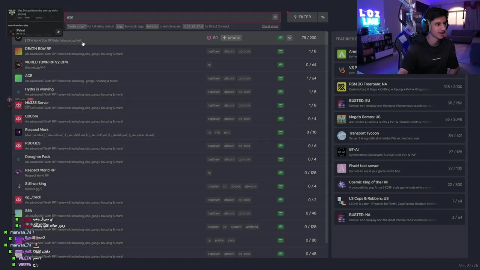Viewport: 480px width, 270px height.
Task: Select the qbcore tag in og_treck row
Action: 229,200
